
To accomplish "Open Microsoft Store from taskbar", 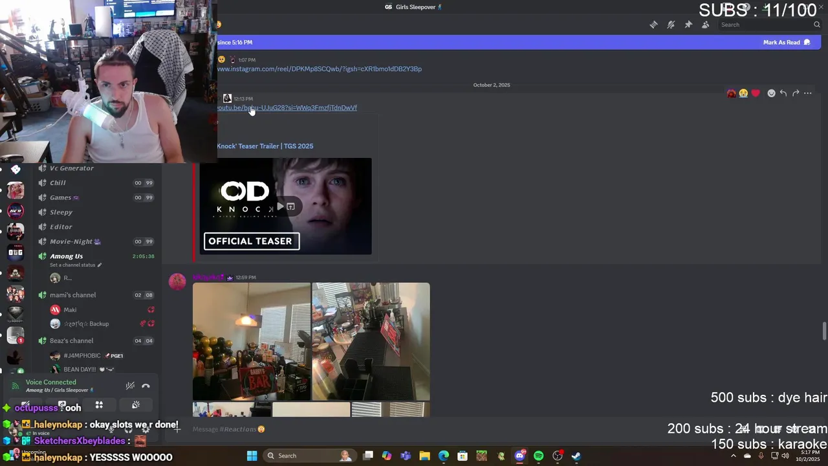I will (x=463, y=456).
